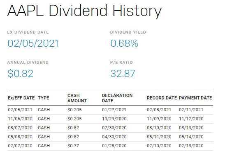
Task: Click the TYPE column header
Action: click(x=44, y=98)
